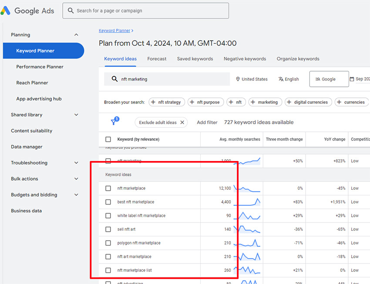Click trend sparkline for nft marketplace row

click(x=247, y=188)
